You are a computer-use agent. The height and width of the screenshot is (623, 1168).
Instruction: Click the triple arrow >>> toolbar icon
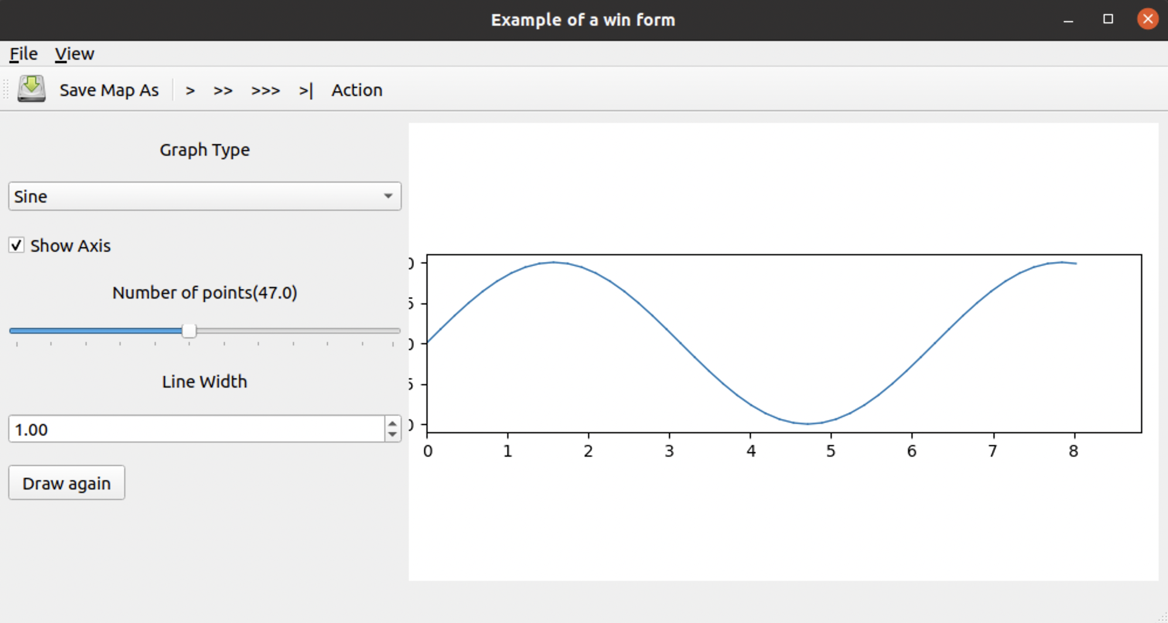265,90
